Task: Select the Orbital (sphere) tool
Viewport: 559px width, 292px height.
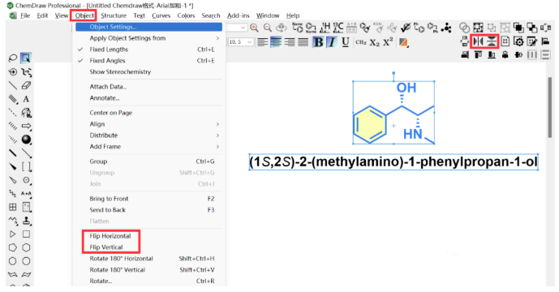Action: pos(26,140)
